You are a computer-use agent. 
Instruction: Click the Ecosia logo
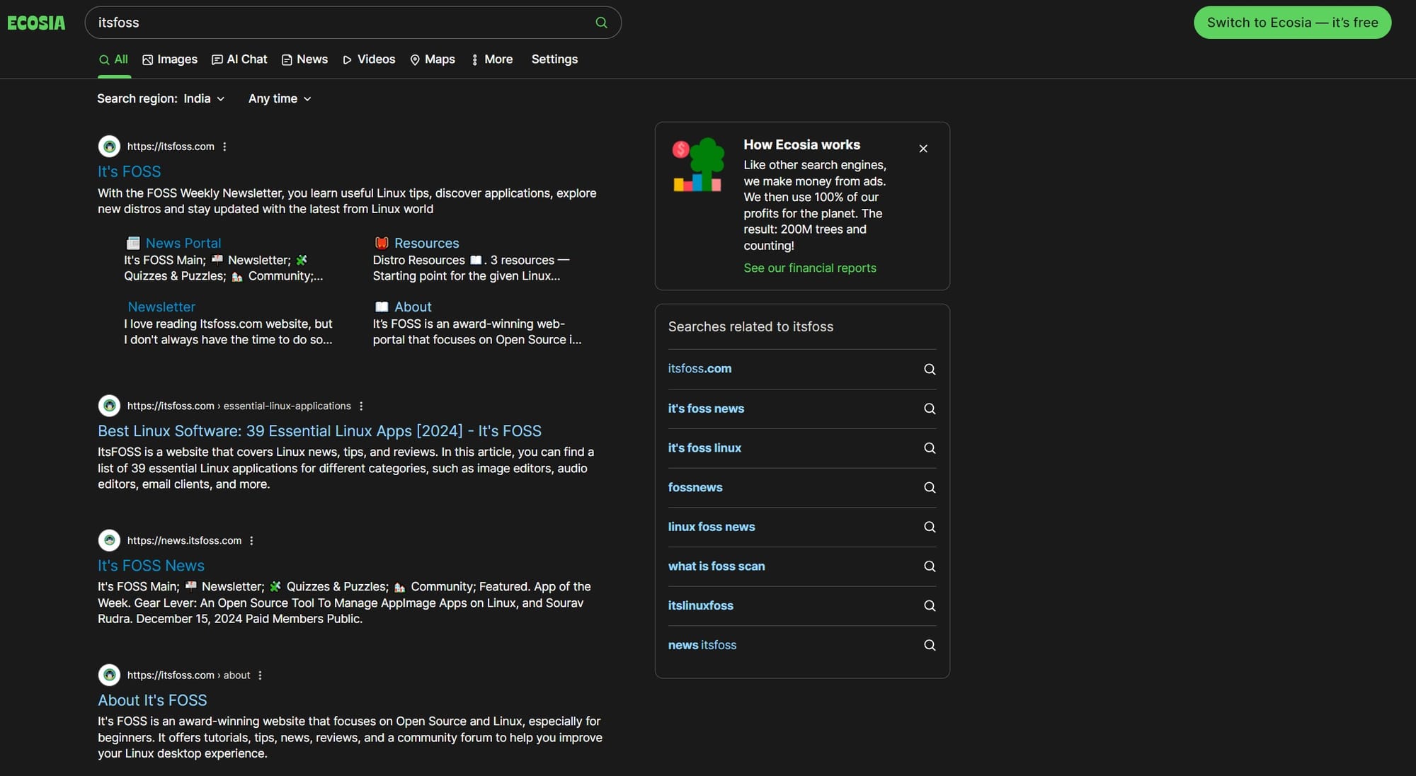(36, 23)
